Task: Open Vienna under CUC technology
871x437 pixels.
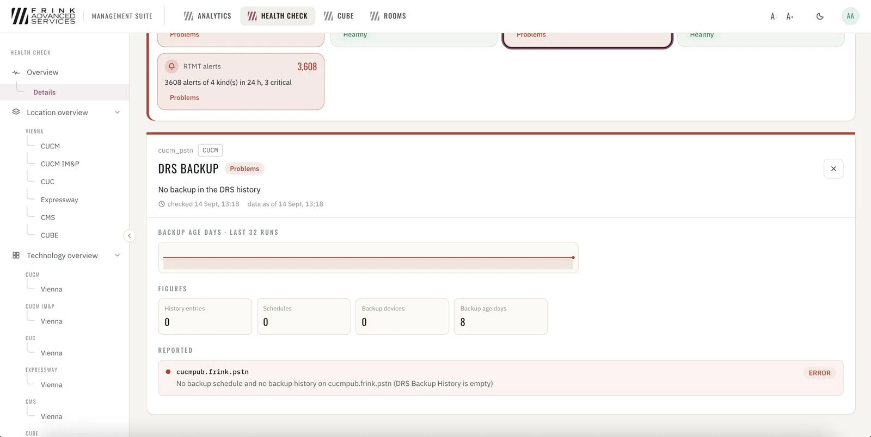Action: pyautogui.click(x=52, y=353)
